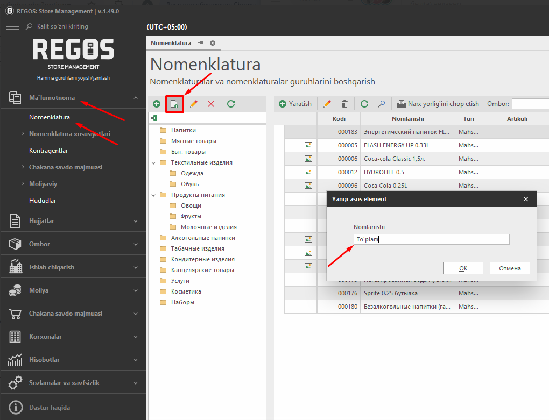This screenshot has height=420, width=549.
Task: Delete group with red X icon
Action: pos(211,104)
